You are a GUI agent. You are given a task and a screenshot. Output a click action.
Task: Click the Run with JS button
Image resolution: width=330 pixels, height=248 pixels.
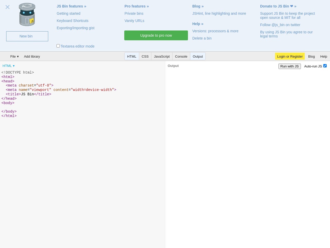pos(290,66)
